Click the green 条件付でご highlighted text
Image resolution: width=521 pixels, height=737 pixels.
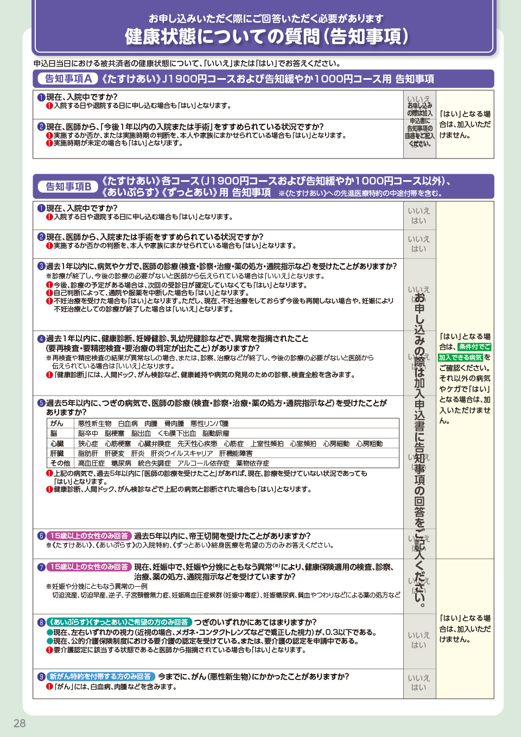pos(474,347)
